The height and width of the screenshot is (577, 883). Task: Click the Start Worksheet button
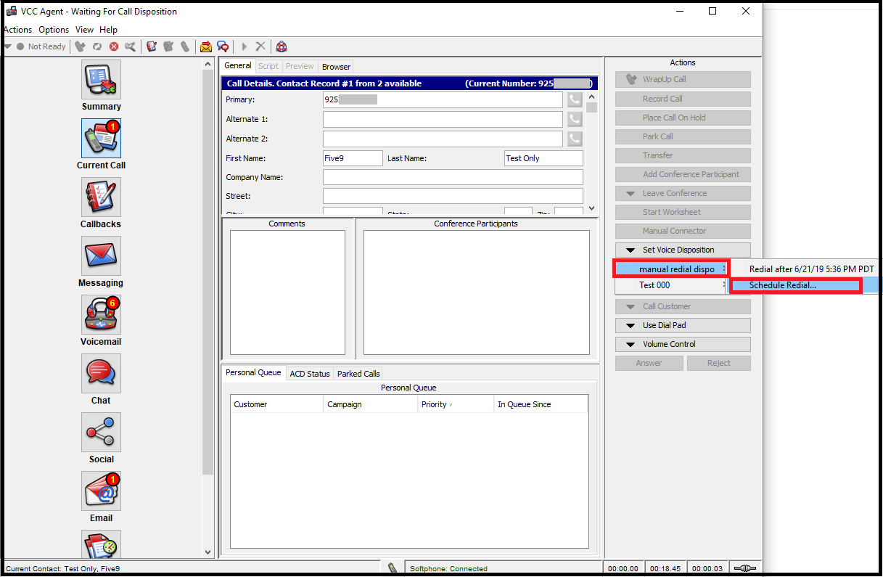[683, 212]
